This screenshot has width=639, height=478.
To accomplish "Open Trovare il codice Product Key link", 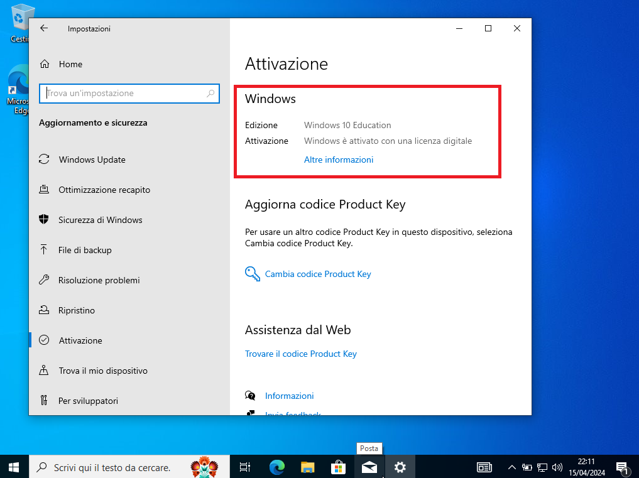I will coord(301,354).
